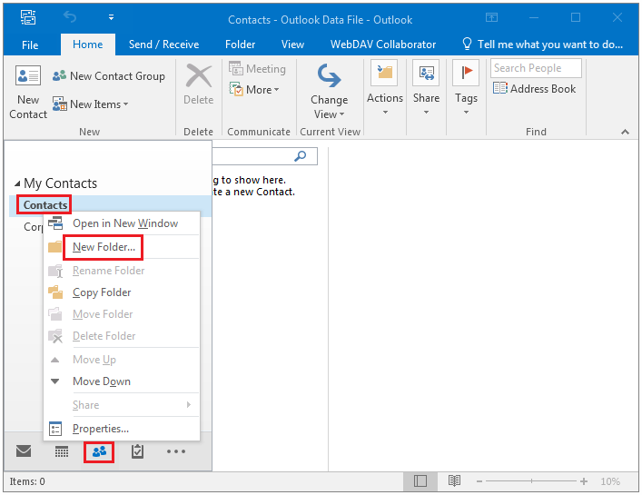Open Ribbon Display Options in title bar

pos(491,17)
